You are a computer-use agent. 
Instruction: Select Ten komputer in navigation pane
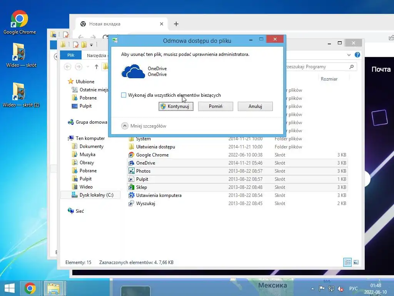[x=87, y=138]
